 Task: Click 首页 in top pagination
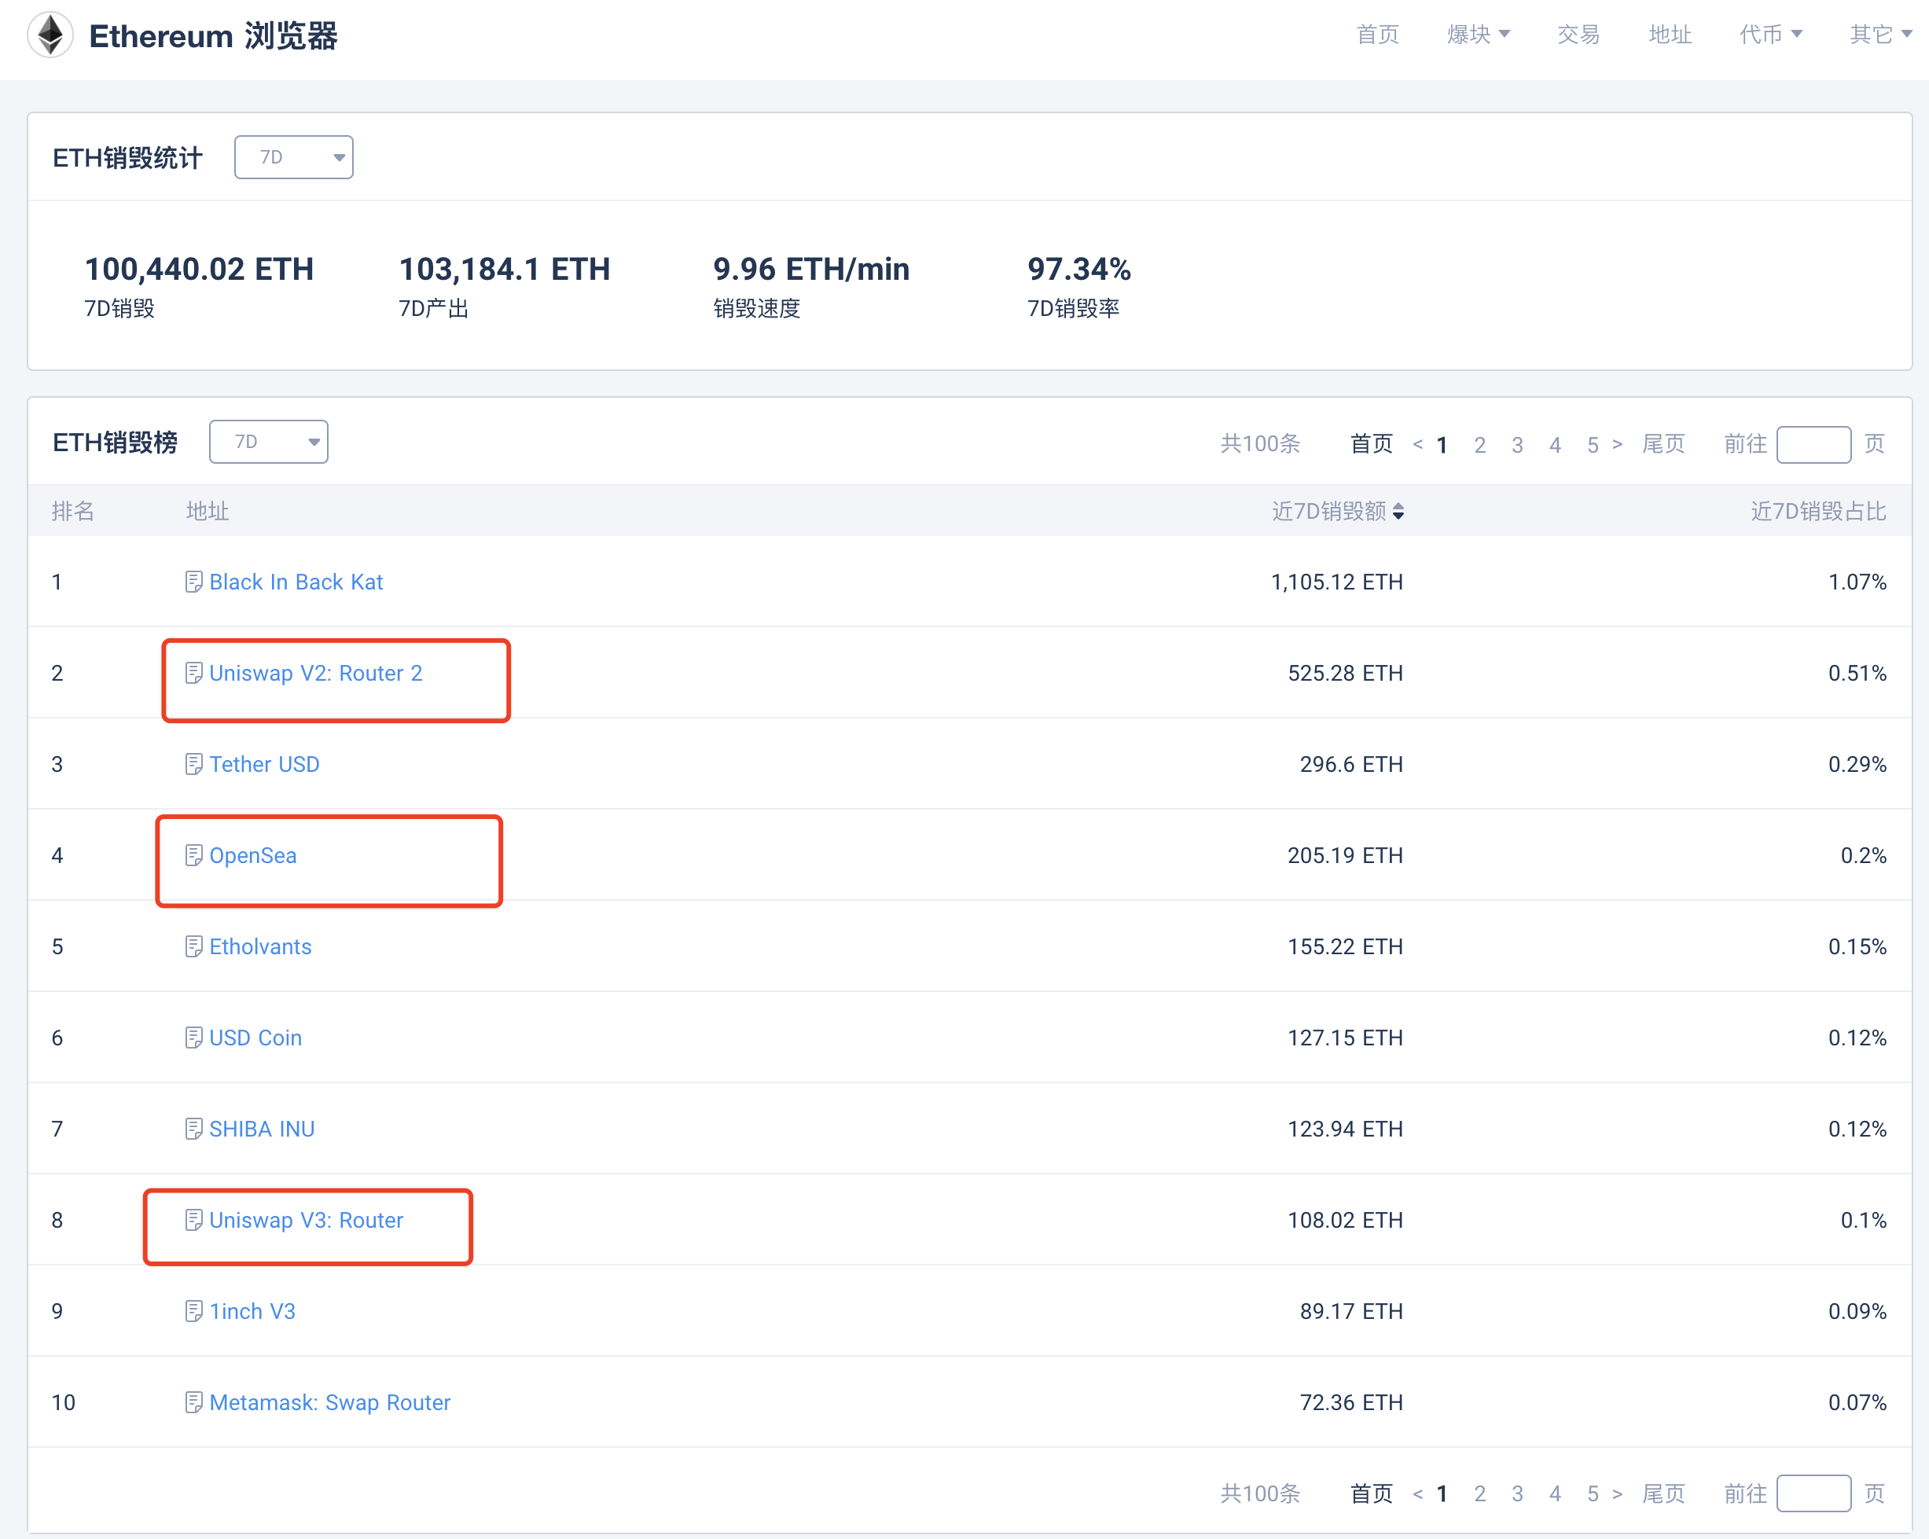tap(1371, 445)
